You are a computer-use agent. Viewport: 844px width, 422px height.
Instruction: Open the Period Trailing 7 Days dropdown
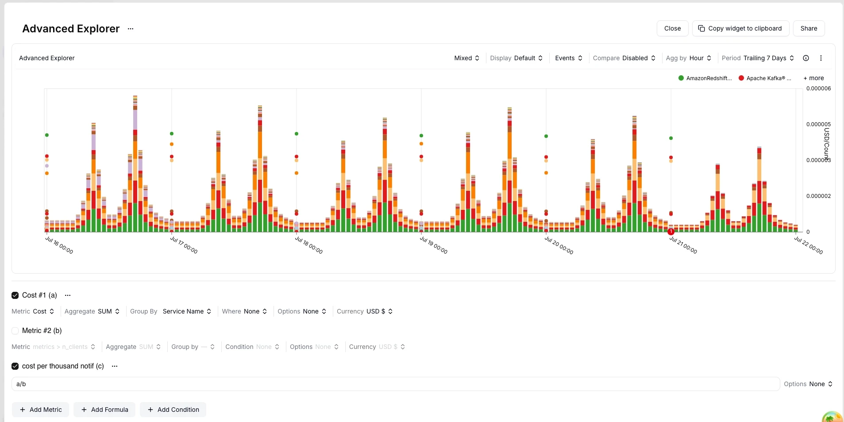(x=758, y=58)
